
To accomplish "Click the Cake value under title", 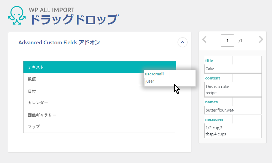I will 210,69.
